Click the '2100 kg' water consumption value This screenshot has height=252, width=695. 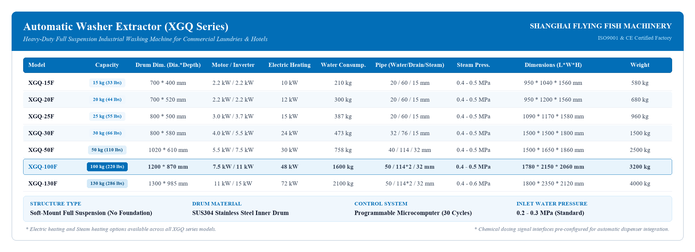(x=343, y=183)
